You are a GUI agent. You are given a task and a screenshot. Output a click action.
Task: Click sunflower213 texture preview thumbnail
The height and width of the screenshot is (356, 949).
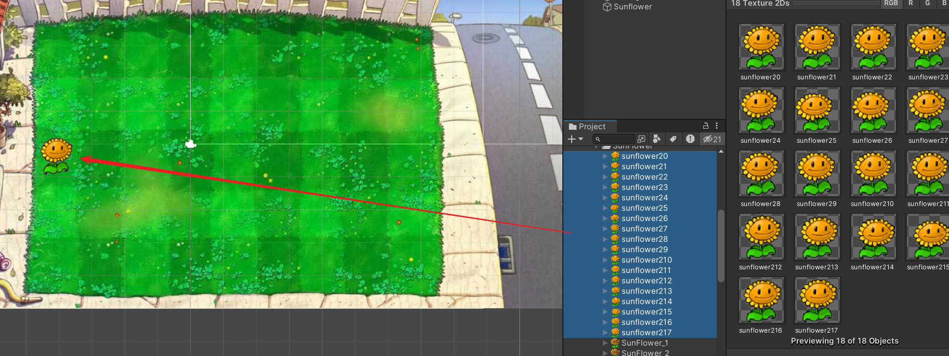(817, 237)
